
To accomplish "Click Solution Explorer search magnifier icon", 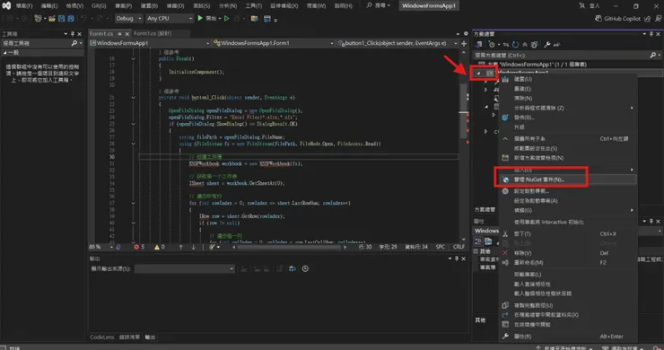I will coord(653,55).
